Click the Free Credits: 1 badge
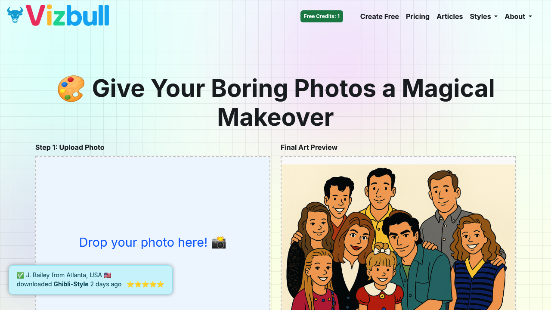Viewport: 551px width, 310px height. pos(322,16)
